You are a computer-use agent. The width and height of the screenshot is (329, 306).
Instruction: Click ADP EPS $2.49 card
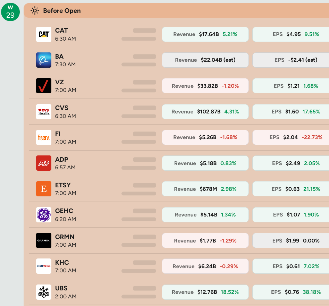[x=291, y=163]
